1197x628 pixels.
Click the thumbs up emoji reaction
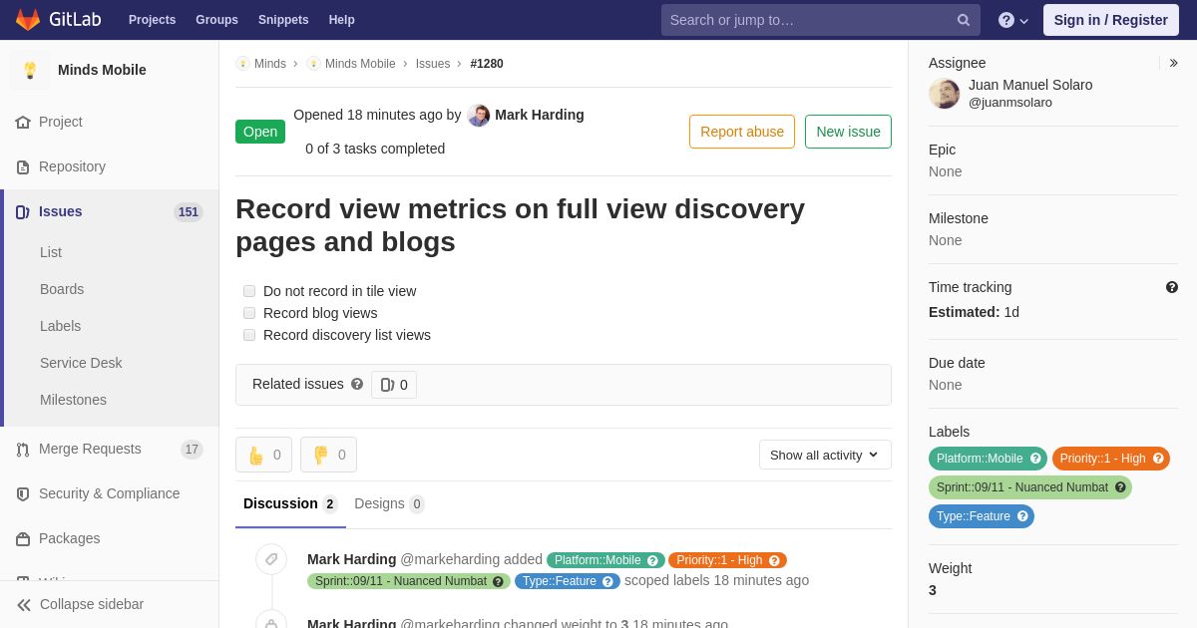coord(263,455)
